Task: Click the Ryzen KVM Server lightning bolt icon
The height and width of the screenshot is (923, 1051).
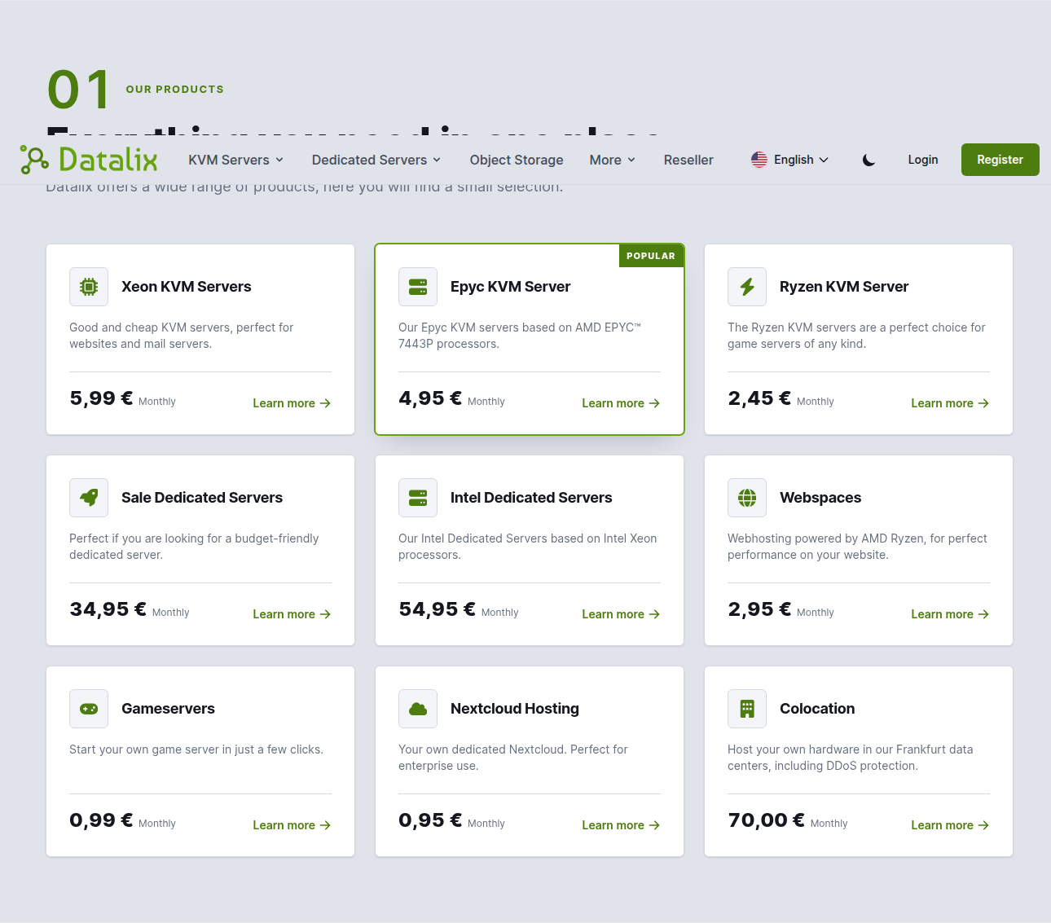Action: (x=747, y=287)
